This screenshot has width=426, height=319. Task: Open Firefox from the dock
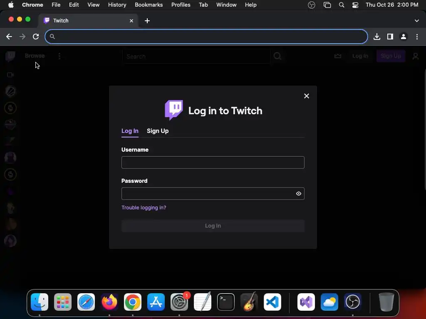click(x=109, y=302)
